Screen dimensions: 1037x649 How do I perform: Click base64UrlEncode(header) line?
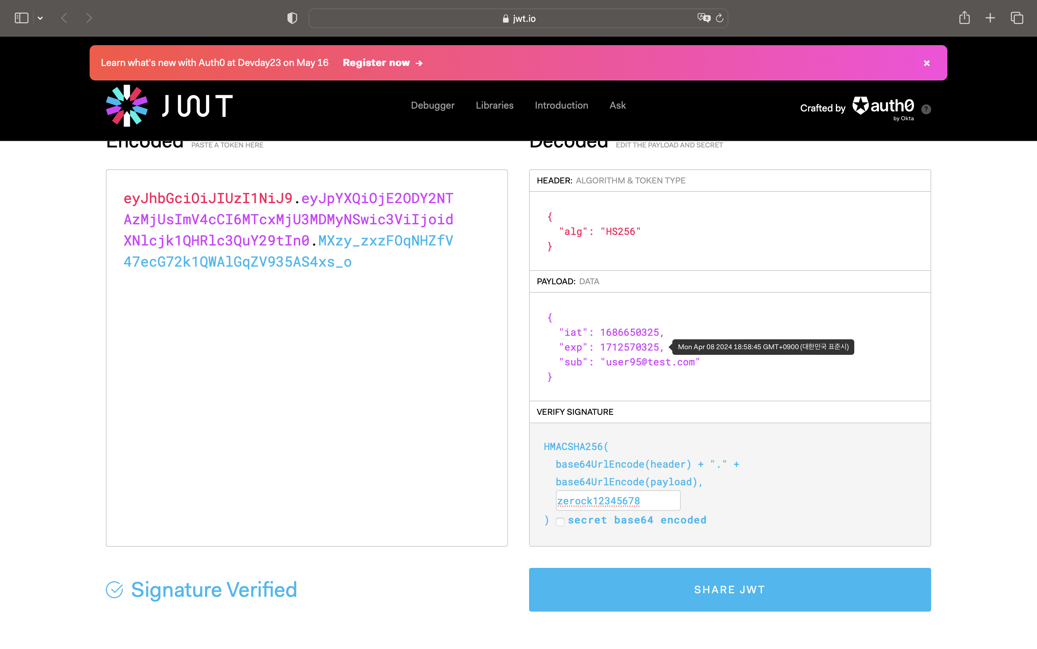pyautogui.click(x=647, y=464)
